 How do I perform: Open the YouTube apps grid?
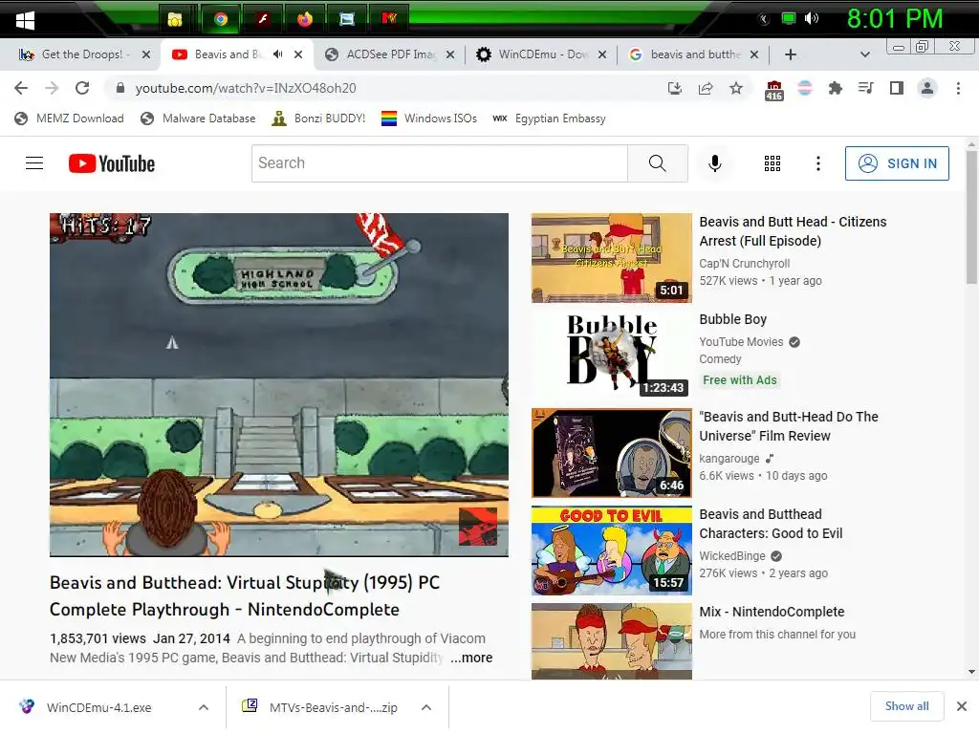click(772, 163)
